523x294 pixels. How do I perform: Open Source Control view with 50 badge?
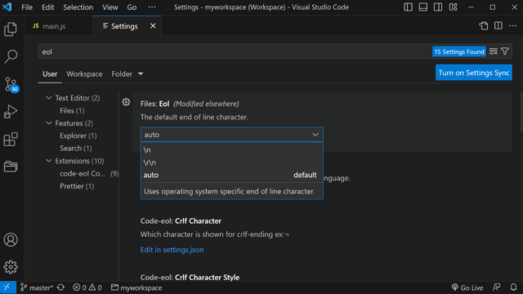click(11, 84)
